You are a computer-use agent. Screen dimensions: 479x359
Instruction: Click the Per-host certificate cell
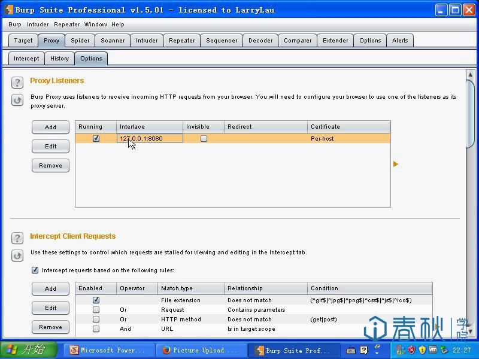coord(348,138)
